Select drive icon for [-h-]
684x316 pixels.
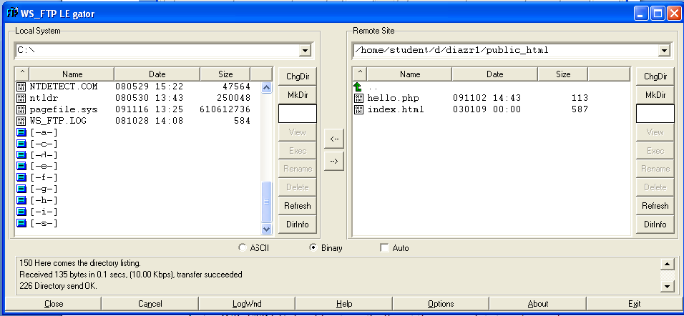point(21,200)
